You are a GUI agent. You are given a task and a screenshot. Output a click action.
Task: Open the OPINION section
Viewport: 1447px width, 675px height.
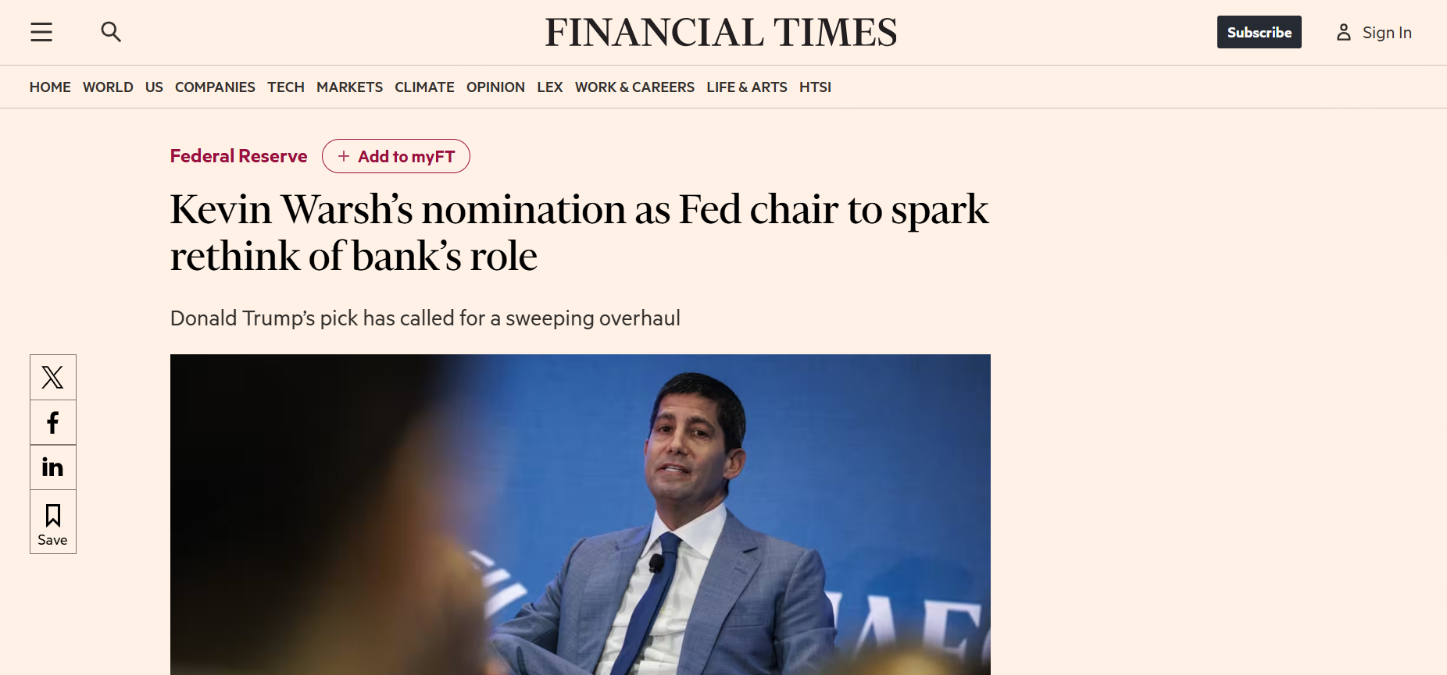(495, 87)
